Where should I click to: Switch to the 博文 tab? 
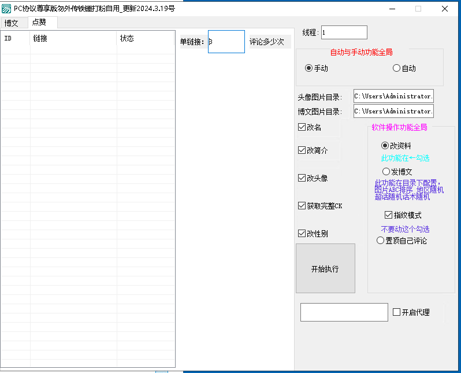(x=12, y=23)
